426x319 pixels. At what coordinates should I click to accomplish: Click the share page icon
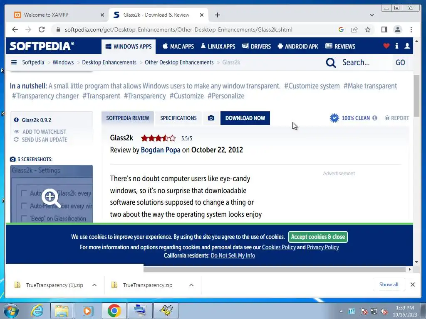(354, 29)
